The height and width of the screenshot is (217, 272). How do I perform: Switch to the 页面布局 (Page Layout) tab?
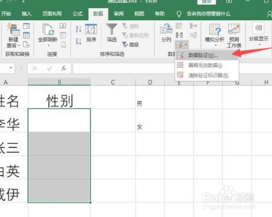52,14
